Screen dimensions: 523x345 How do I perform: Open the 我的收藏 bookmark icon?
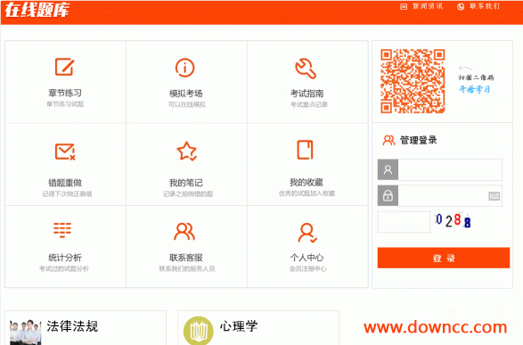tap(306, 150)
